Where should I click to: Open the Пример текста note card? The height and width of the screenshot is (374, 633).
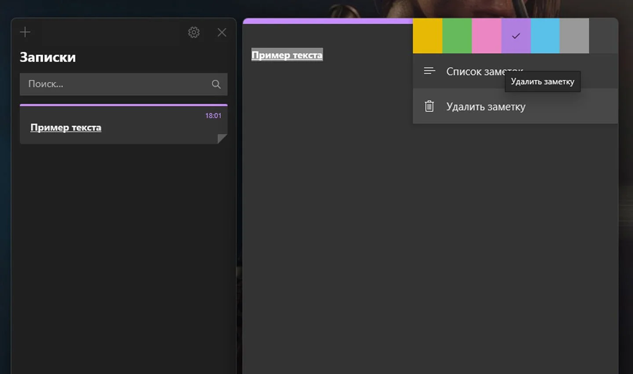124,124
